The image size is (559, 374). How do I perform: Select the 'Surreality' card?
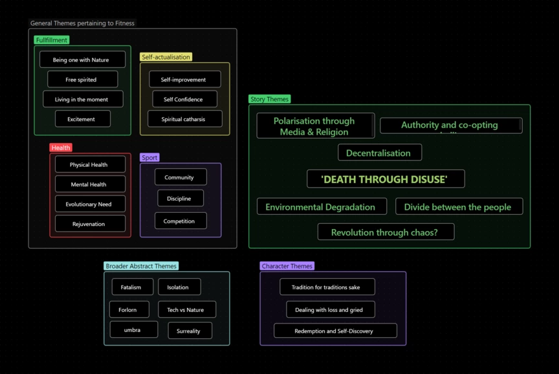point(190,331)
